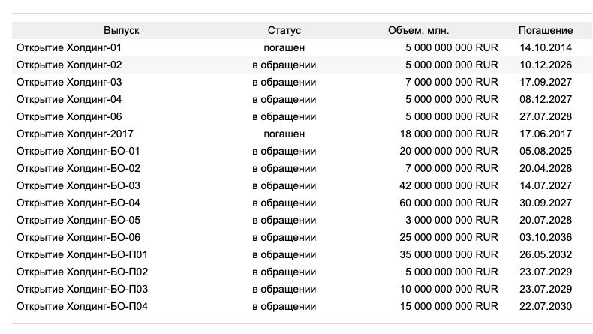Click redemption date 27.07.2028

point(546,116)
